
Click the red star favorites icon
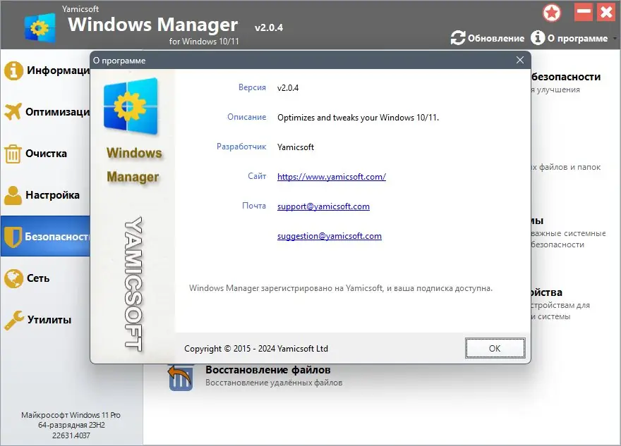click(552, 13)
